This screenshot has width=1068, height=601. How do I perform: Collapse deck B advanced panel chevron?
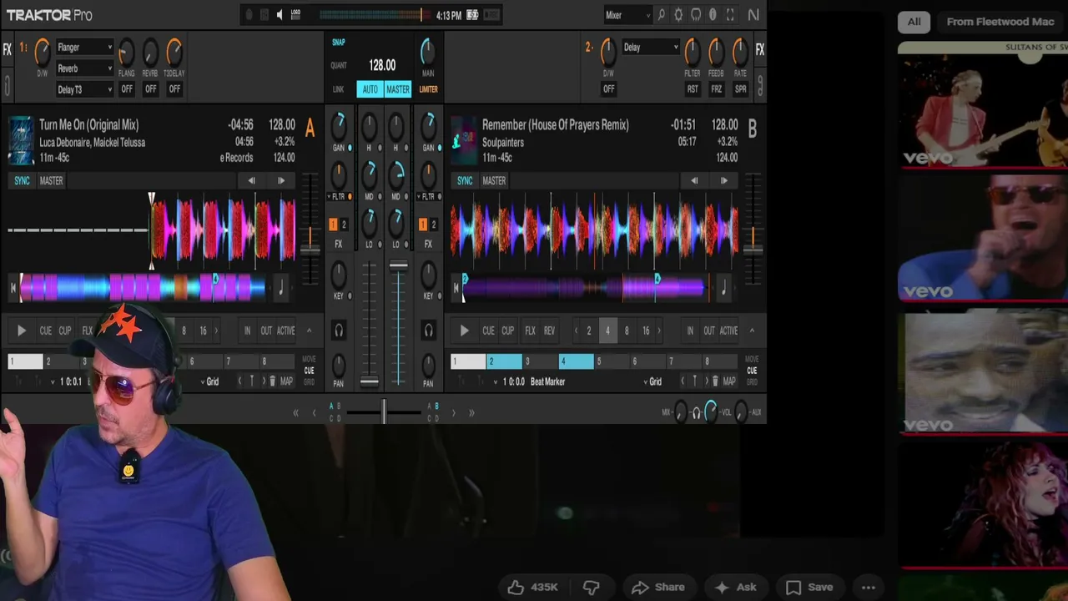click(x=751, y=331)
